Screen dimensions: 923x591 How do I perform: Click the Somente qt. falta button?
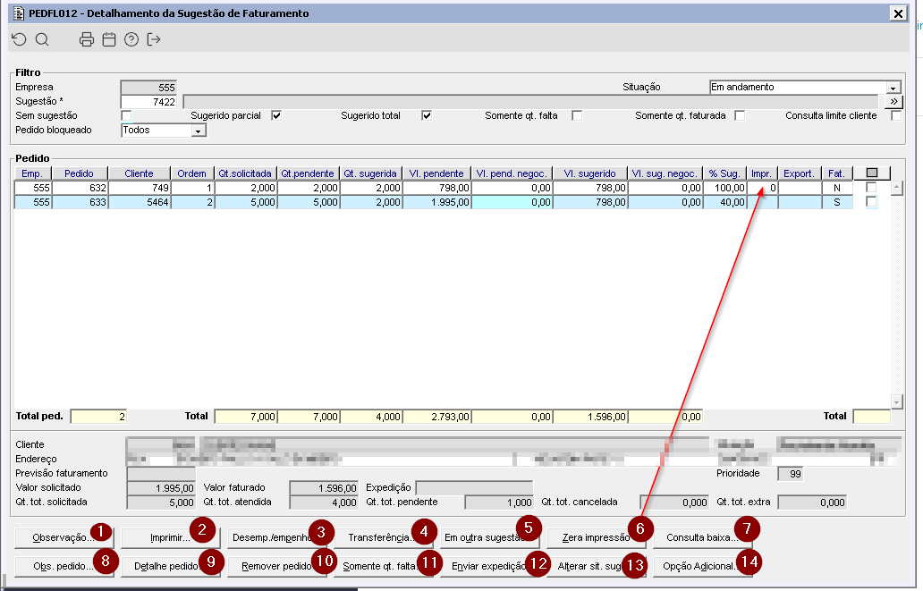pyautogui.click(x=383, y=566)
